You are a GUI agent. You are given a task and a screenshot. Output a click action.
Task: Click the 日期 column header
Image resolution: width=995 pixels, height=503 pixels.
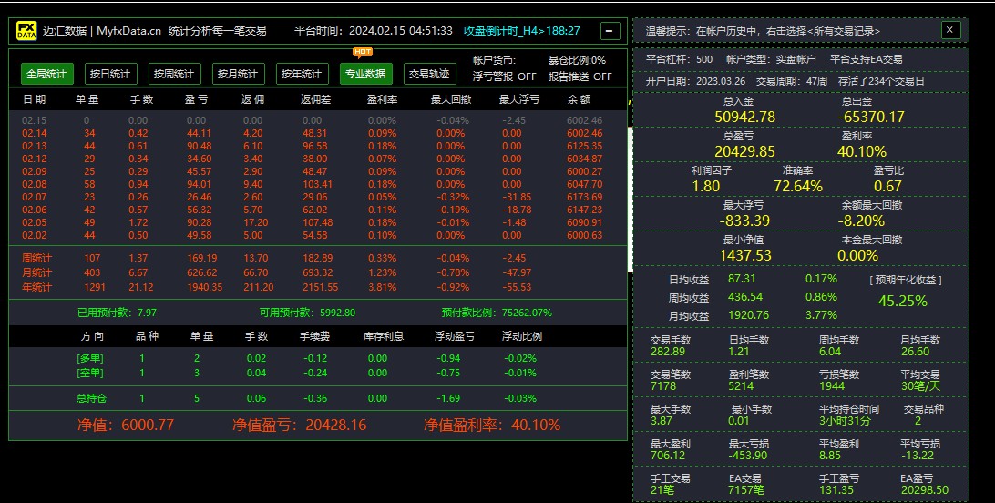[x=35, y=99]
